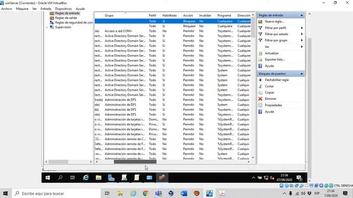Open the VirtualBox Ver menu
Viewport: 353px width, 198px height.
click(x=34, y=9)
